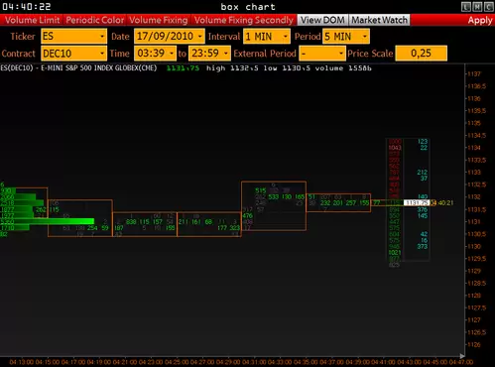Screen dimensions: 495x367
Task: Toggle Volume Fixing Secondly
Action: (243, 20)
